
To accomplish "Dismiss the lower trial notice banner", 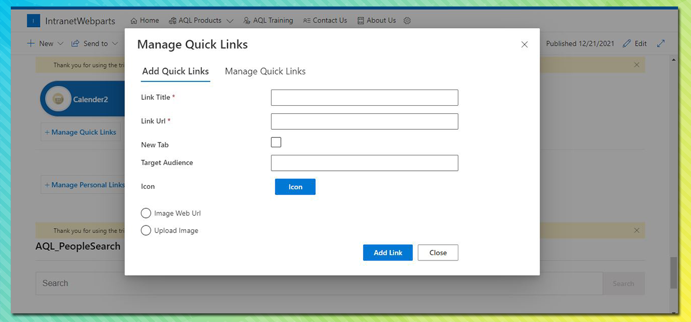I will coord(636,230).
